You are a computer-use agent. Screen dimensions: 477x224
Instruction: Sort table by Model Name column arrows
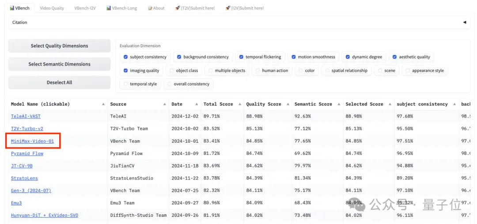coord(103,104)
